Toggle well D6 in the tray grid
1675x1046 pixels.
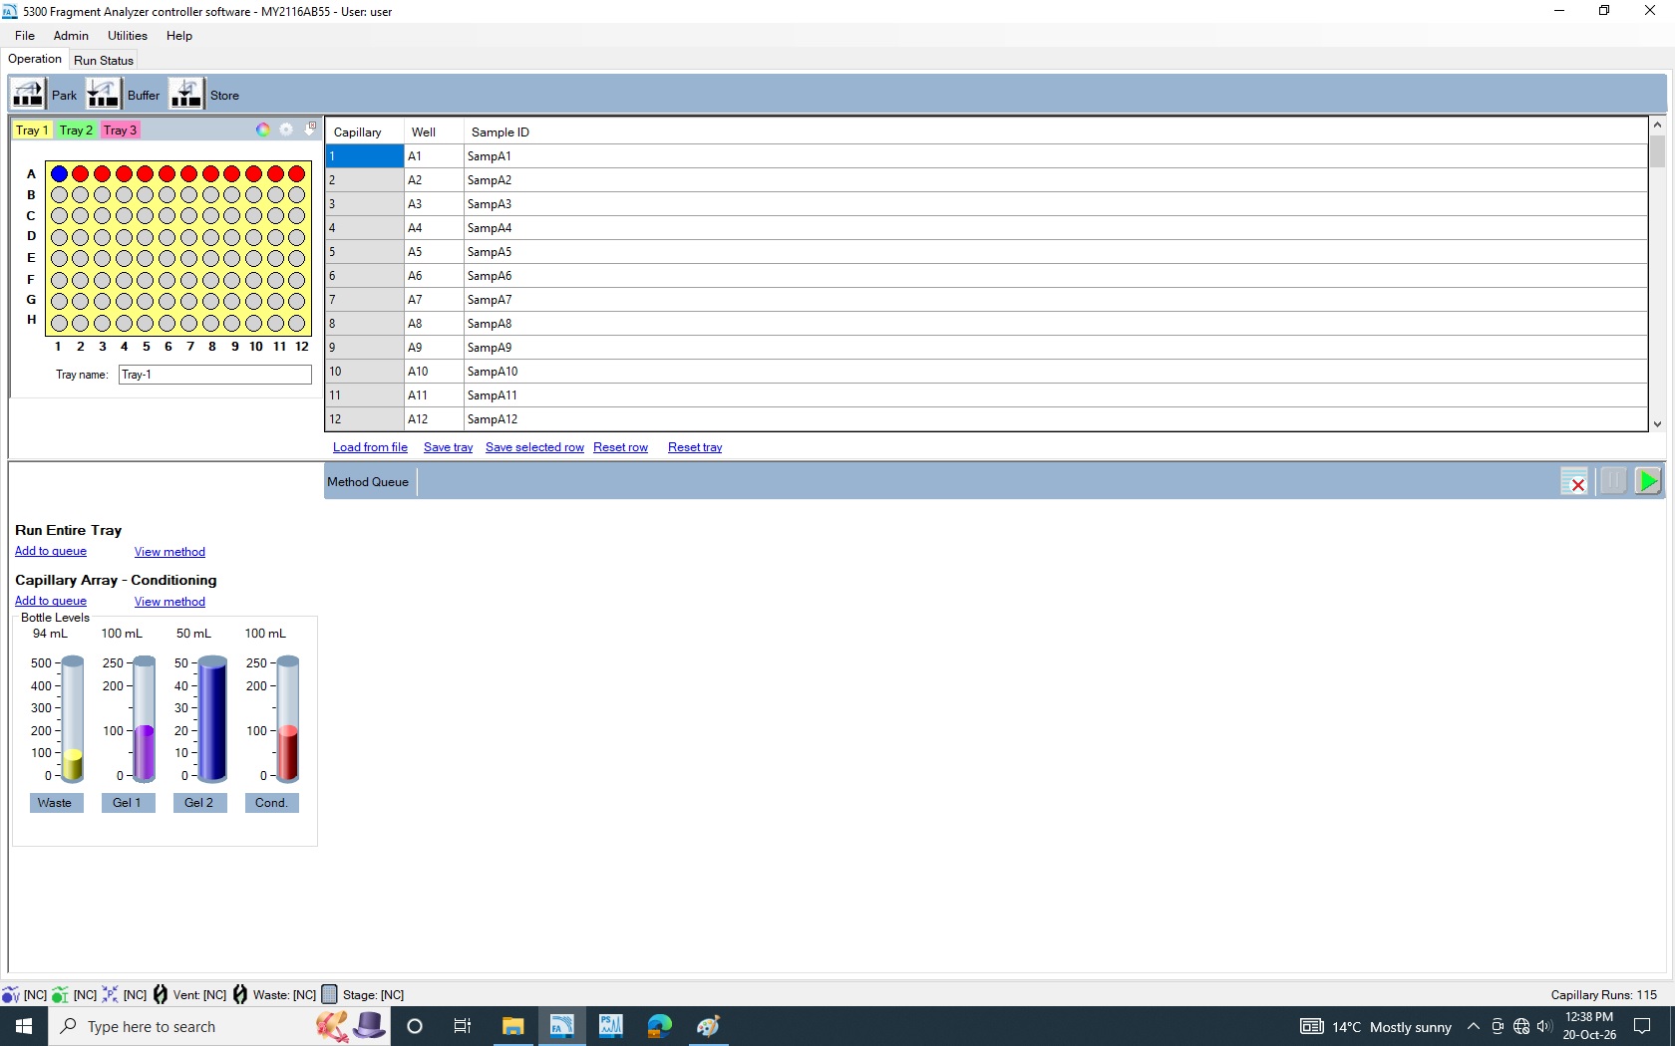167,237
